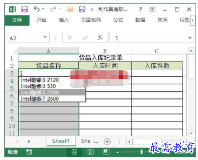The width and height of the screenshot is (198, 160).
Task: Switch to the 插入 ribbon tab
Action: pos(64,20)
